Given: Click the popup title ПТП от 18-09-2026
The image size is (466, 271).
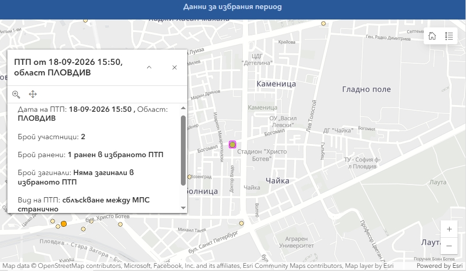Looking at the screenshot, I should point(68,67).
